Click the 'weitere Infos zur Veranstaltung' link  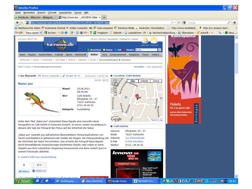(38, 157)
